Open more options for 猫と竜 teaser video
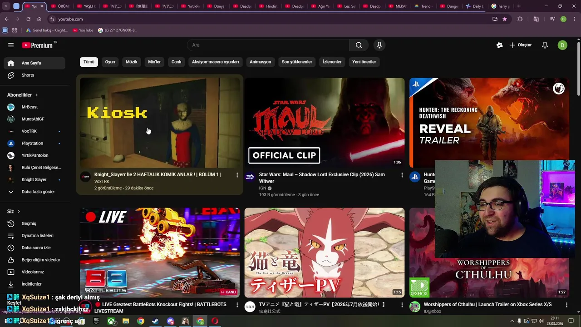Image resolution: width=581 pixels, height=327 pixels. (x=402, y=305)
